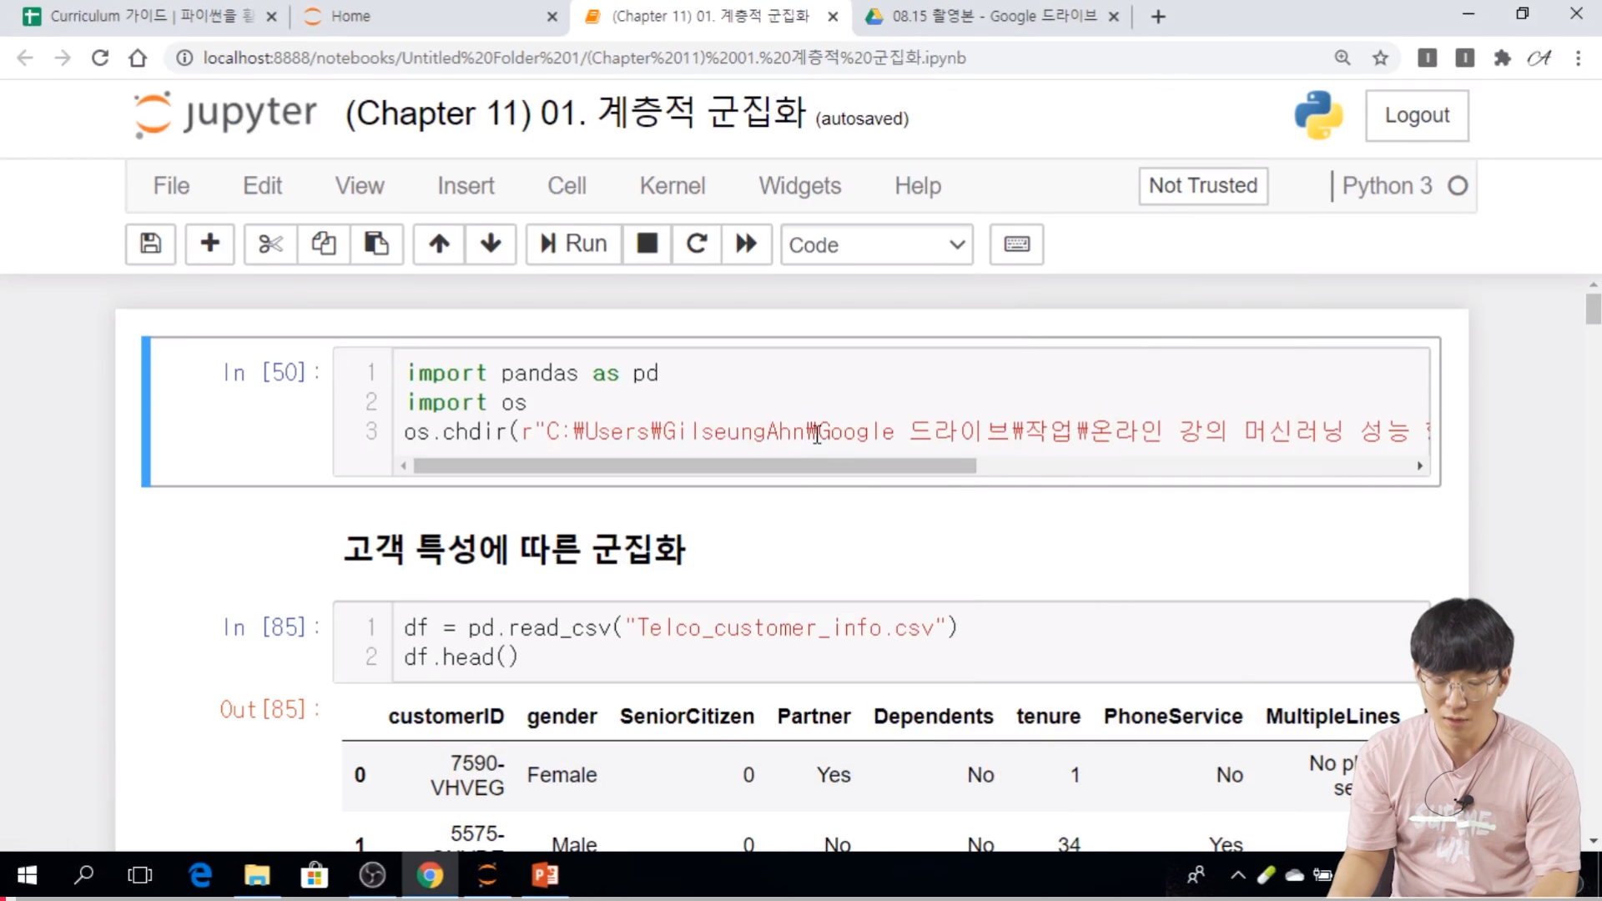Click right arrow of code cell scrollbar

(x=1419, y=466)
